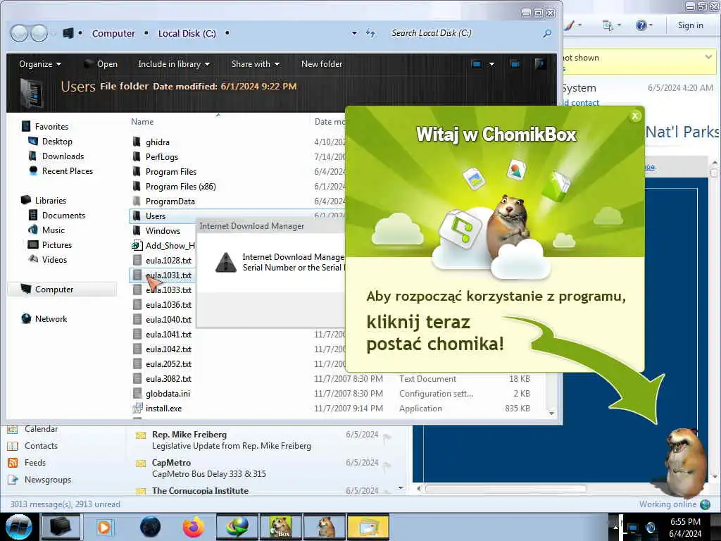Select the eula.1033.txt file
This screenshot has height=541, width=721.
pyautogui.click(x=168, y=290)
